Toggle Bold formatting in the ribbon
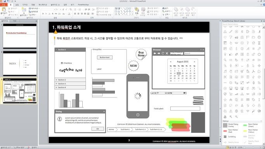The width and height of the screenshot is (265, 149). coord(43,14)
